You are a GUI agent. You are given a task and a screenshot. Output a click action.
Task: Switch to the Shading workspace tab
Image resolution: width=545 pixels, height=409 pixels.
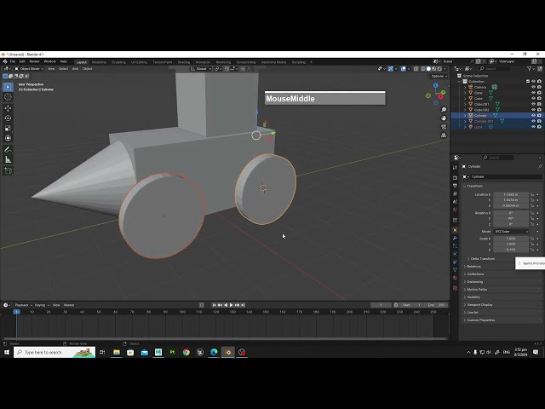[184, 62]
